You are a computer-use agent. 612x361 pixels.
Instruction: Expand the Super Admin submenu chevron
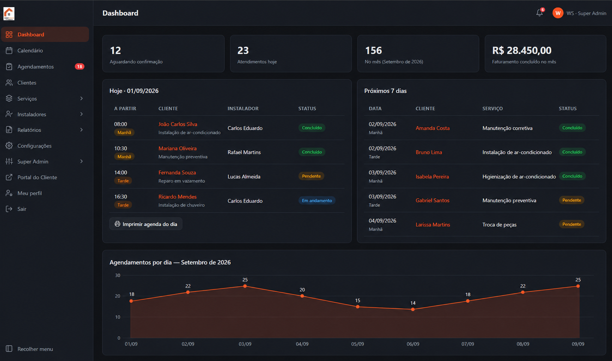tap(81, 161)
